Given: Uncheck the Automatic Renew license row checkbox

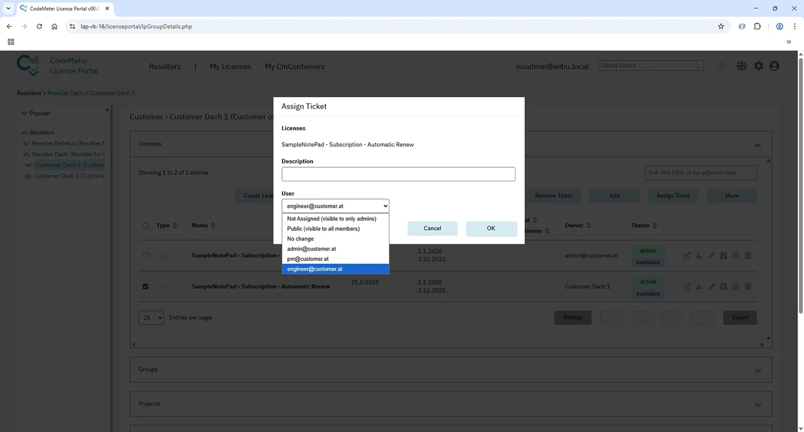Looking at the screenshot, I should pos(145,287).
